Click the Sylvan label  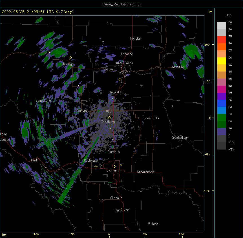[110, 69]
